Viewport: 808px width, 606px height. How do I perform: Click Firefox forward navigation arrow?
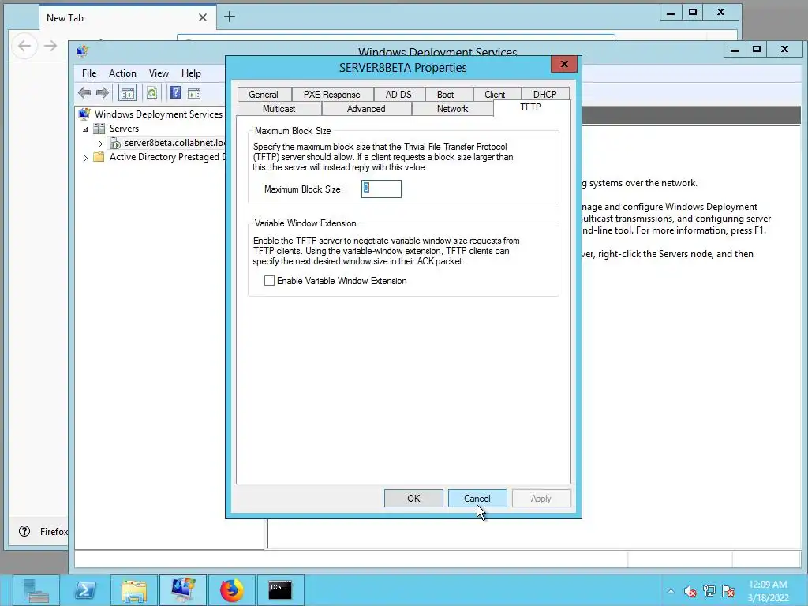[50, 46]
